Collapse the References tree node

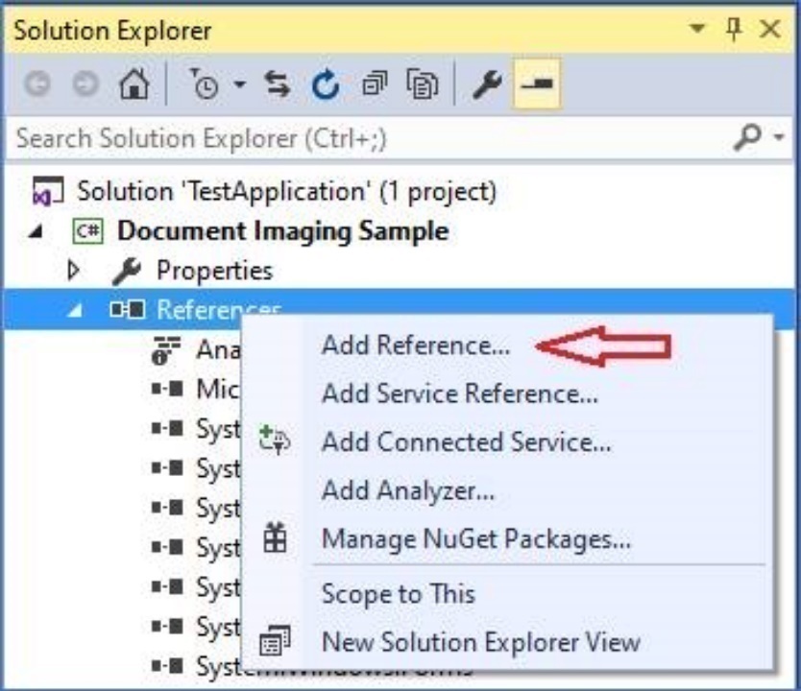click(x=73, y=311)
